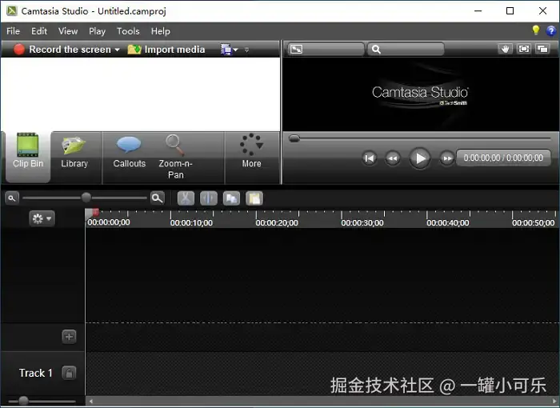560x408 pixels.
Task: Click the timeline zoom in magnifier
Action: tap(157, 198)
